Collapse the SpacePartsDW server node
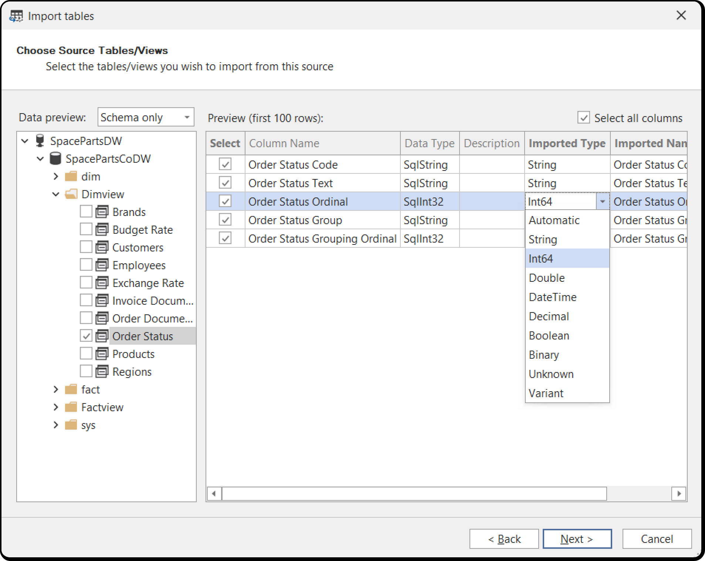 click(x=25, y=141)
